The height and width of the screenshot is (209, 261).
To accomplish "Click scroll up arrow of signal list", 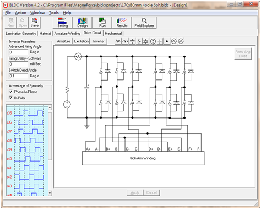I will tap(50, 108).
